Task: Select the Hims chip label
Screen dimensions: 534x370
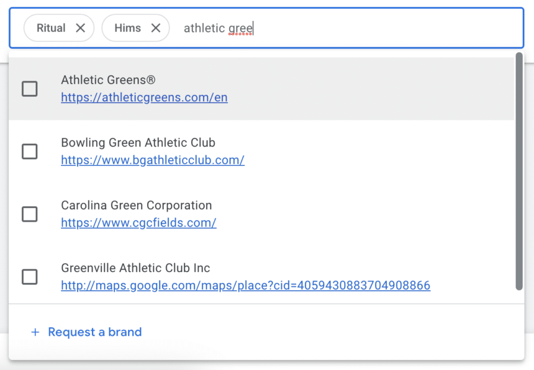Action: click(128, 28)
